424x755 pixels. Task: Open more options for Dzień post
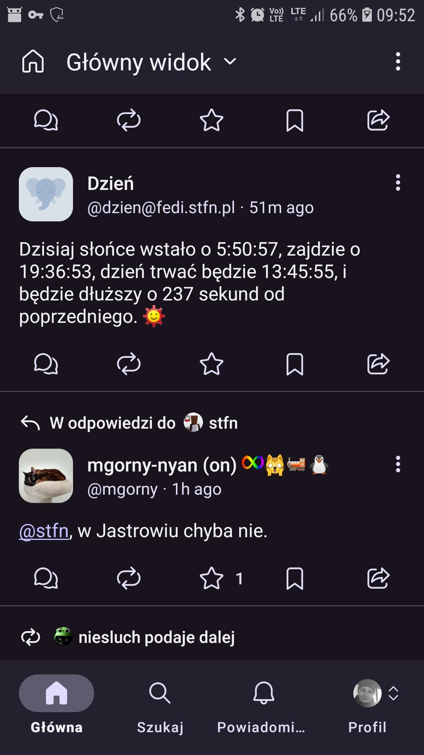(398, 183)
